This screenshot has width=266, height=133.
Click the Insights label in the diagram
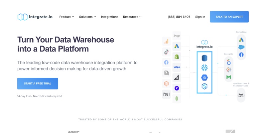click(229, 54)
